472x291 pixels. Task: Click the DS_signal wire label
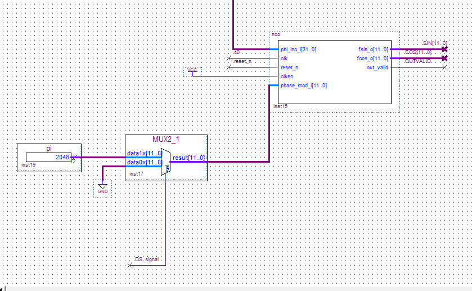pyautogui.click(x=146, y=259)
